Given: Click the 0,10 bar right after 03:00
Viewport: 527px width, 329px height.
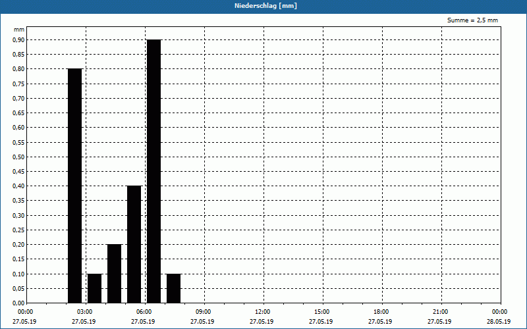Looking at the screenshot, I should pos(94,288).
